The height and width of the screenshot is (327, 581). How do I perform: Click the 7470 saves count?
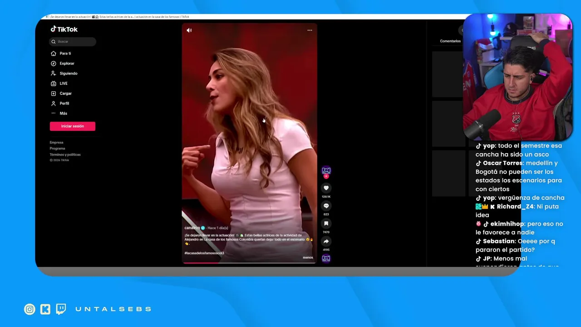coord(326,232)
